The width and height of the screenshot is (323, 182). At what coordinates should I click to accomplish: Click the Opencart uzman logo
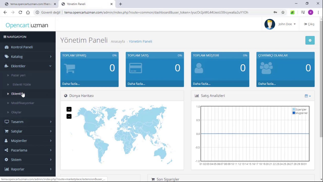pyautogui.click(x=27, y=25)
